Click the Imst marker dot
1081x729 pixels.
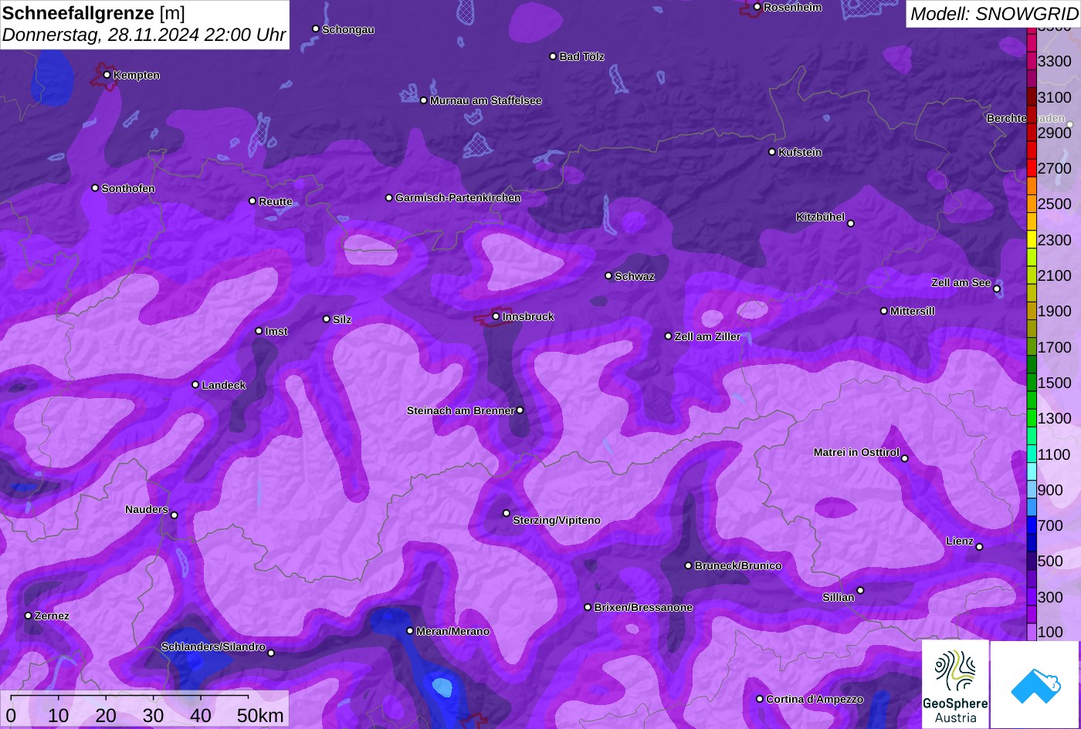[259, 331]
